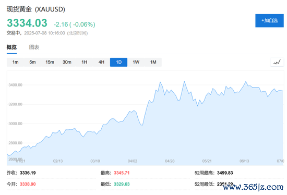Switch chart to 1M interval

pos(153,62)
